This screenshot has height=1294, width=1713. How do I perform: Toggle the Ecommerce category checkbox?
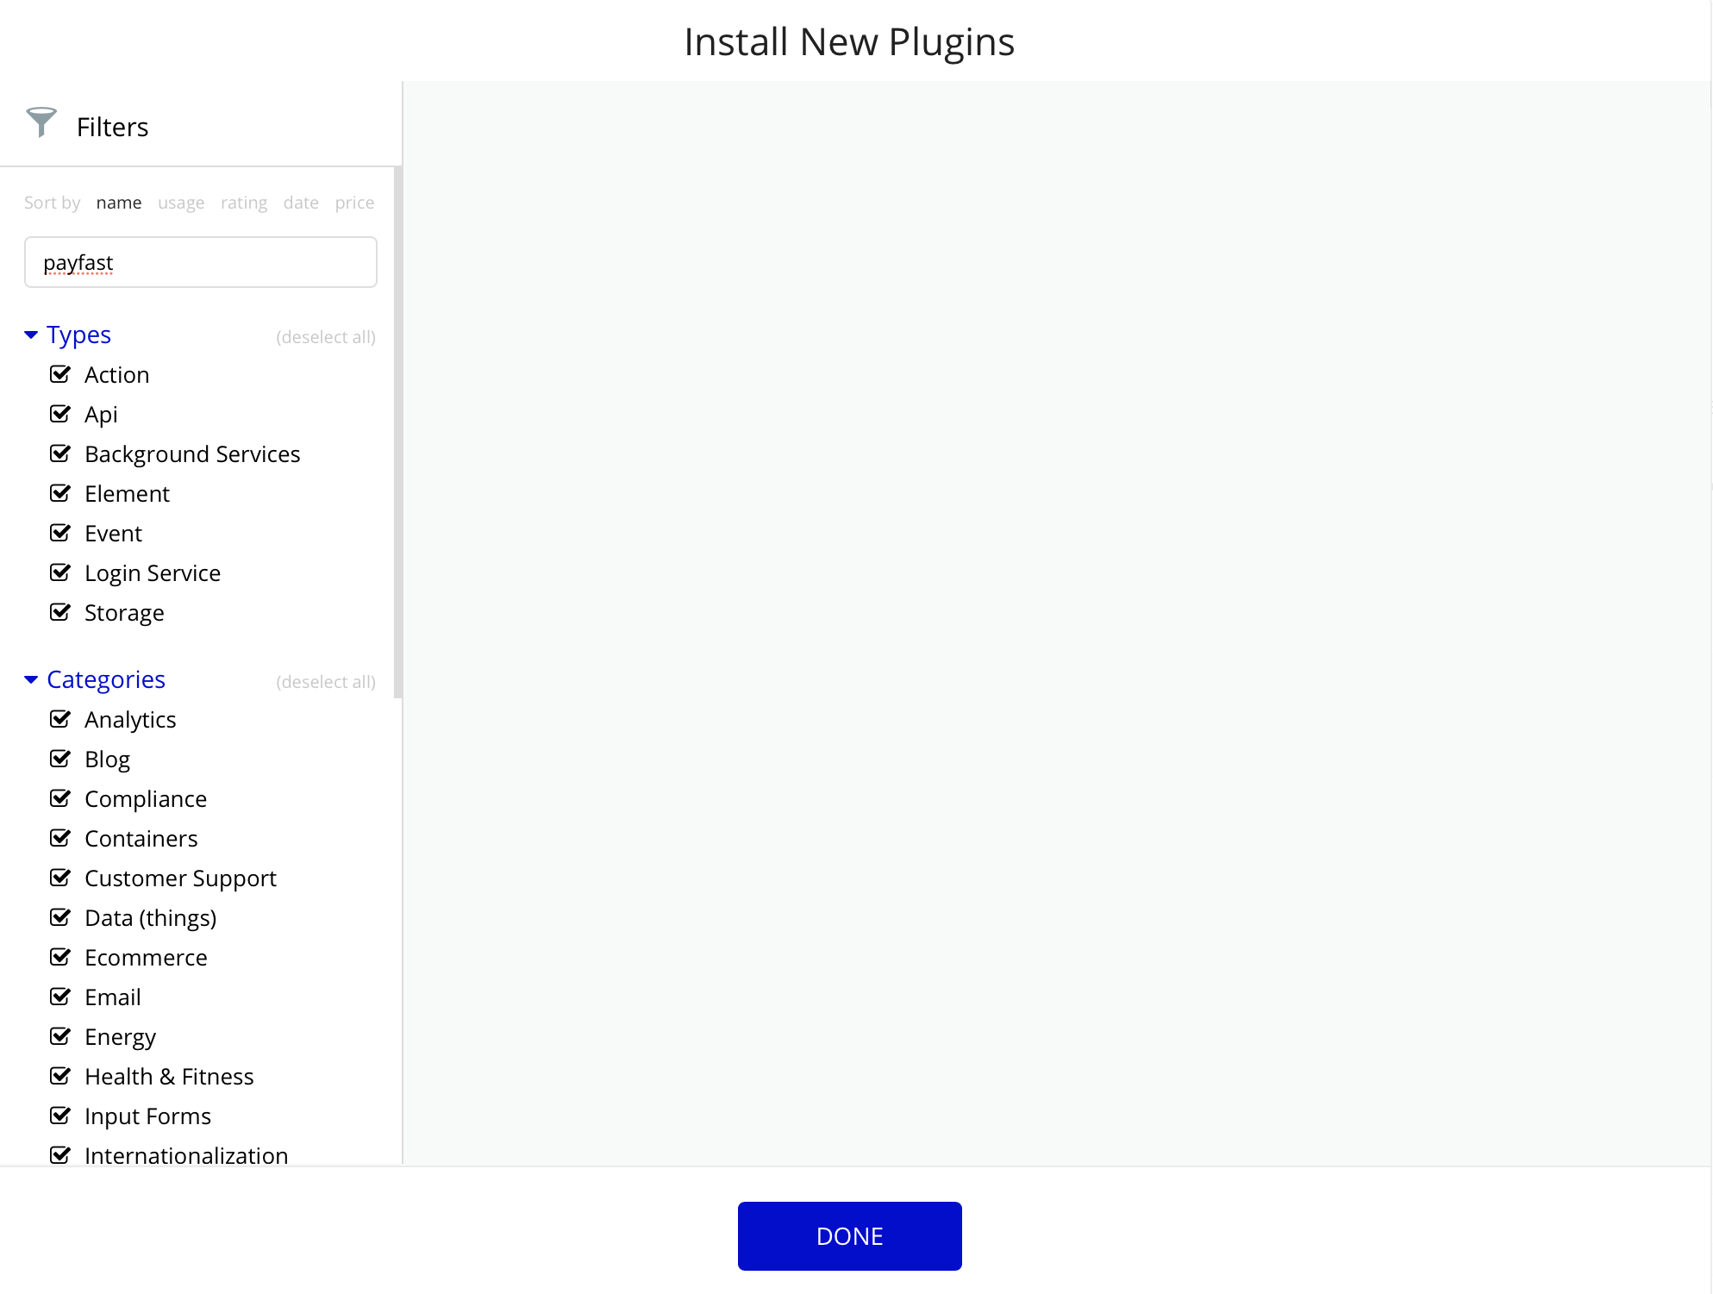tap(59, 957)
